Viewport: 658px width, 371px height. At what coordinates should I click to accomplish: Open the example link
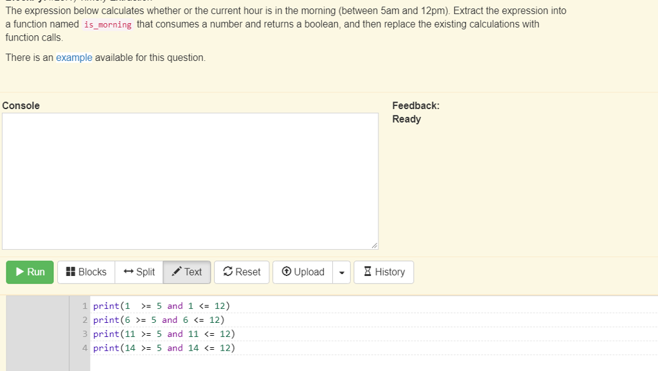point(75,57)
